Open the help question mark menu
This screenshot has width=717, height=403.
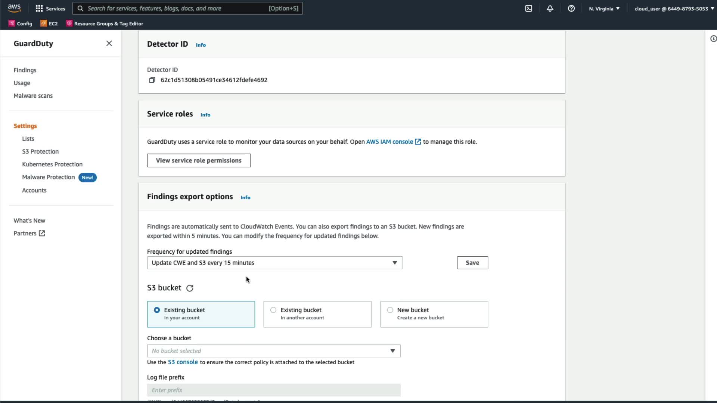pos(571,8)
